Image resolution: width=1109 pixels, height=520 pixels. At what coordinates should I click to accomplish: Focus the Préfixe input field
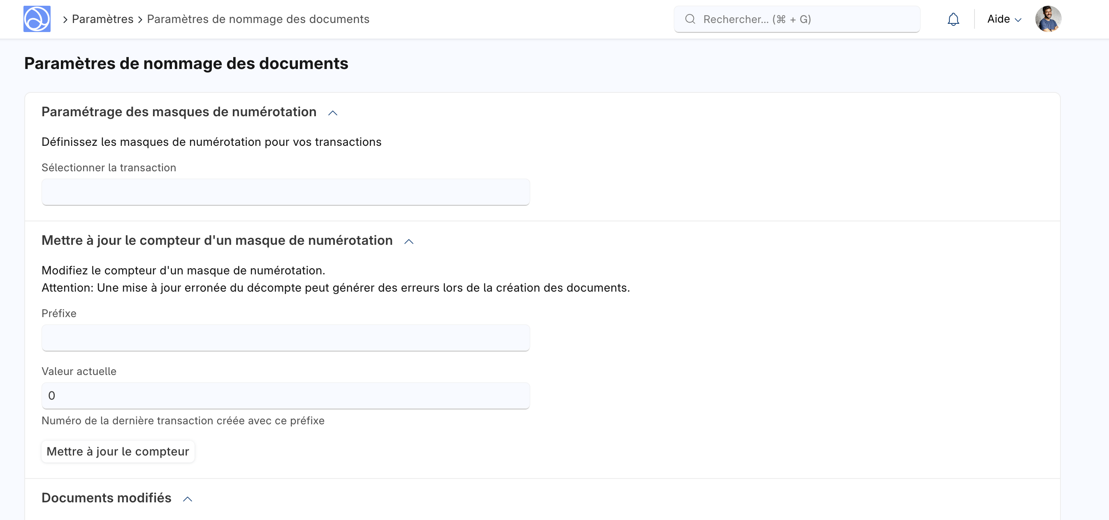coord(285,338)
